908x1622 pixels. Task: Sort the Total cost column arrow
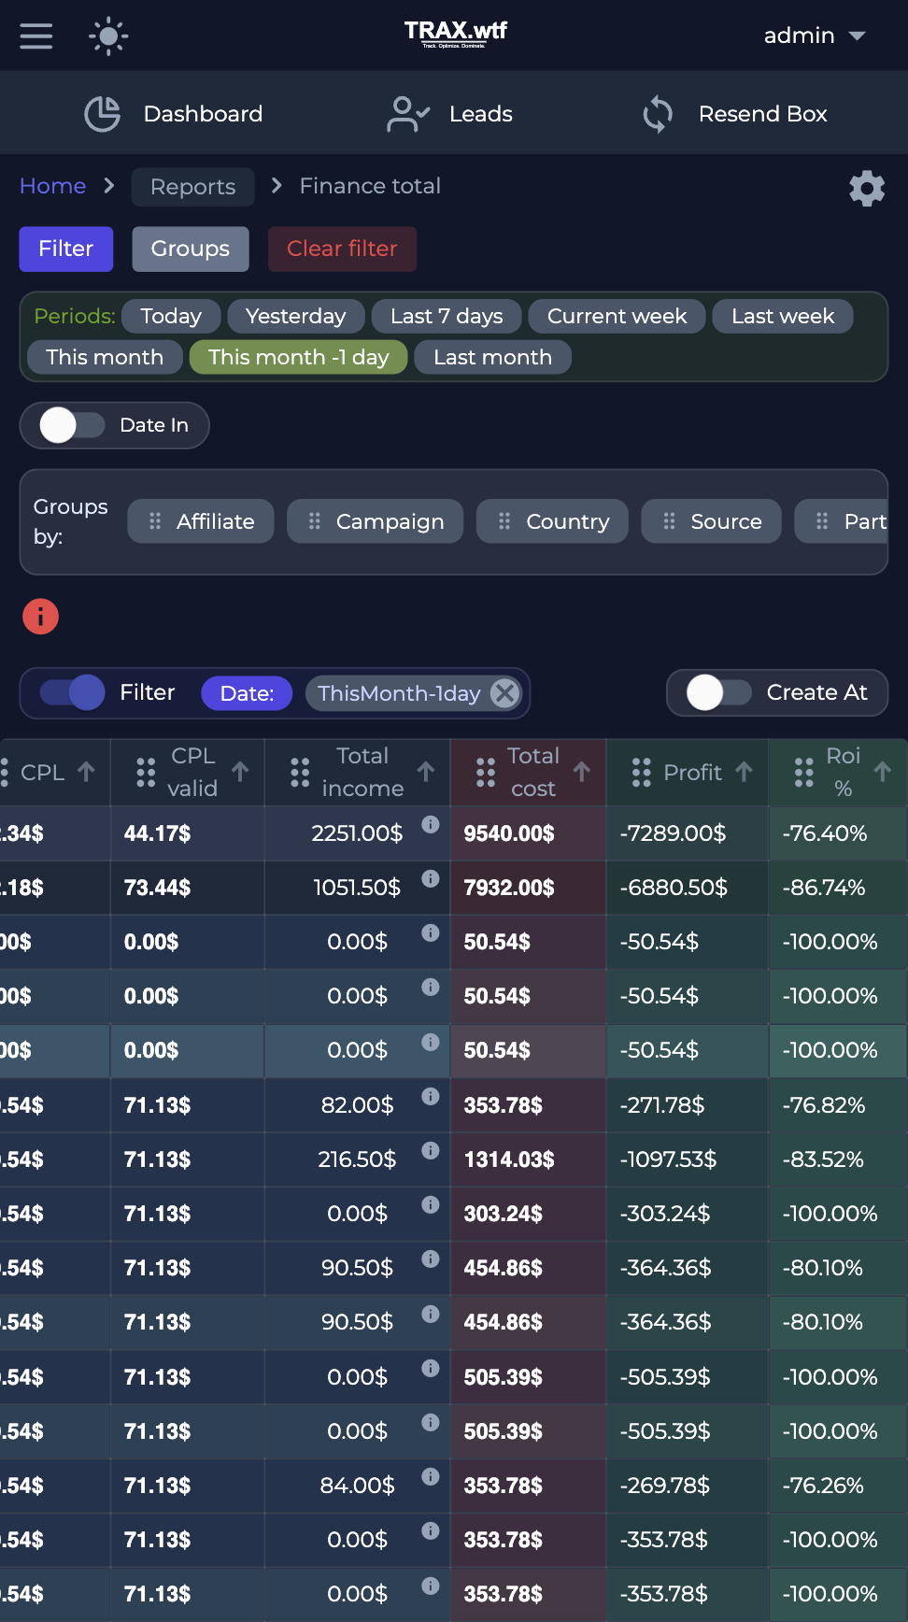(582, 772)
